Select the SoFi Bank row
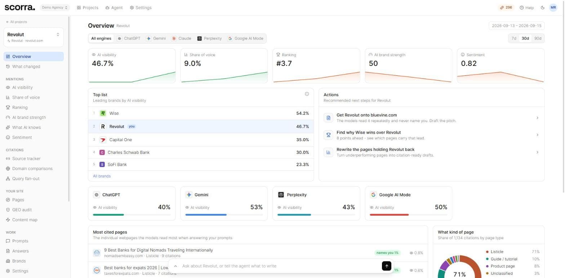 click(201, 165)
